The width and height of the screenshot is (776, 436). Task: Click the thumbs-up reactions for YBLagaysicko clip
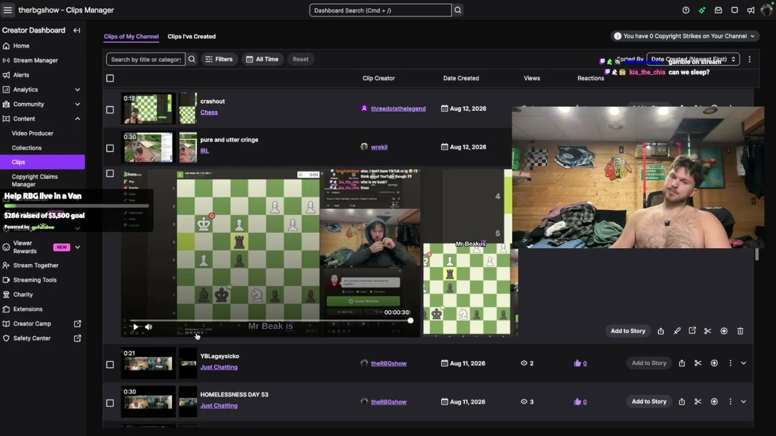[580, 363]
